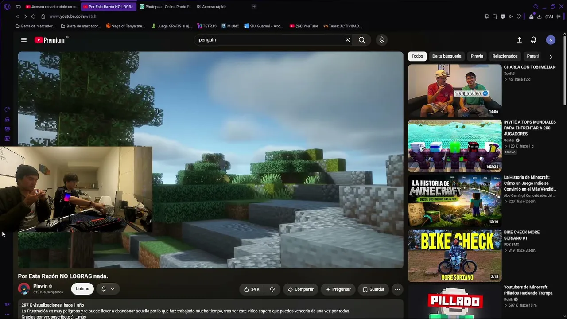Viewport: 567px width, 319px height.
Task: Open the Pinwin channel avatar
Action: pos(24,289)
